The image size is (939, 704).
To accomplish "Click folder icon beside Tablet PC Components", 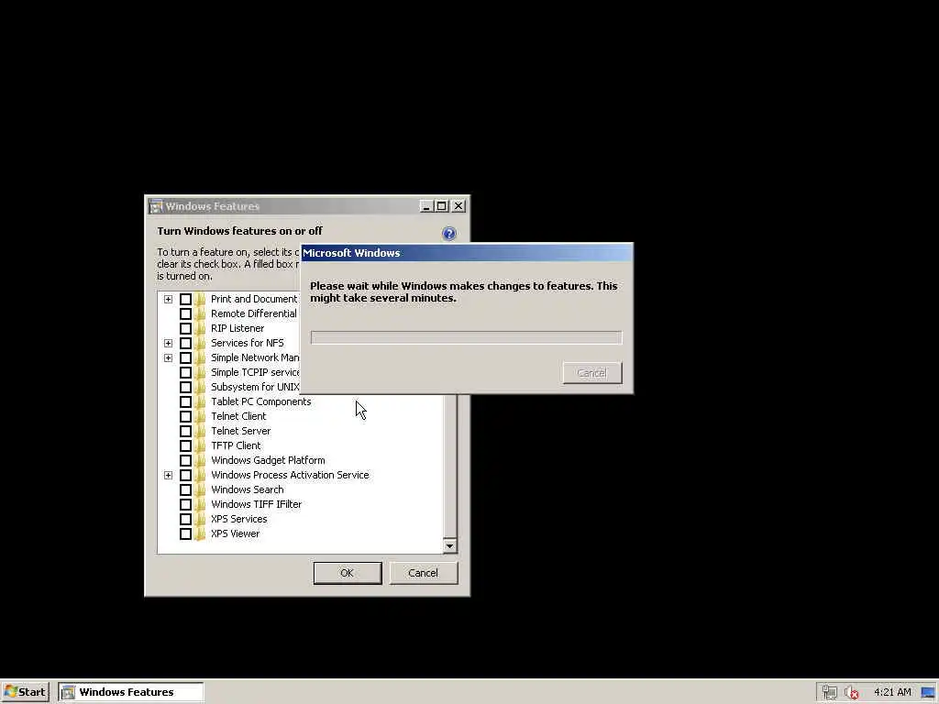I will (x=200, y=401).
